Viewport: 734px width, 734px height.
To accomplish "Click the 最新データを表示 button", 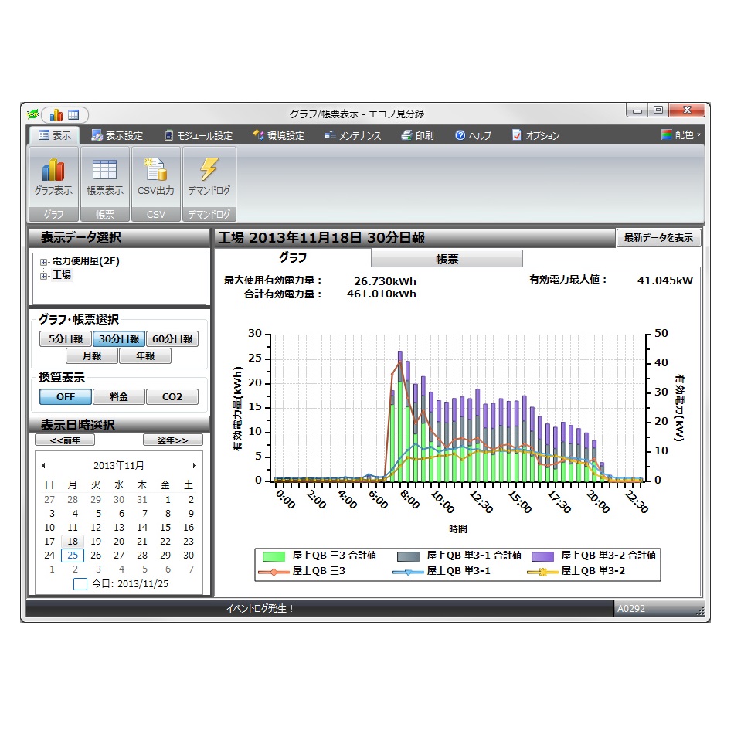I will tap(658, 237).
